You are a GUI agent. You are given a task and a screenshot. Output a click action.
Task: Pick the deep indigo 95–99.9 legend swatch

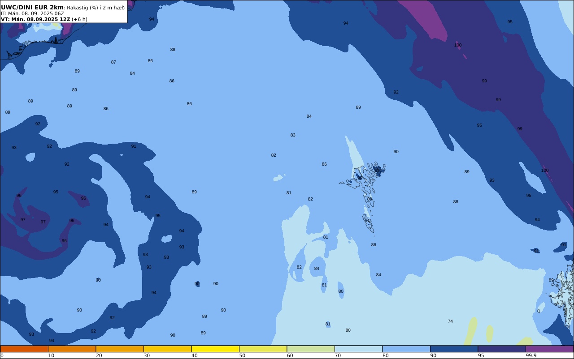tap(502, 349)
